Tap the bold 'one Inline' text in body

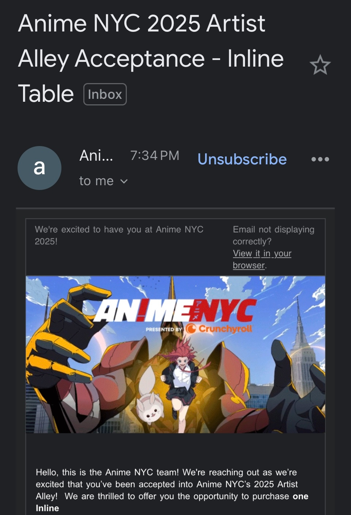[172, 502]
